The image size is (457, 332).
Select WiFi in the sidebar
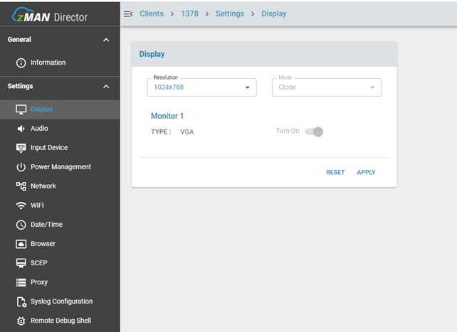tap(60, 205)
